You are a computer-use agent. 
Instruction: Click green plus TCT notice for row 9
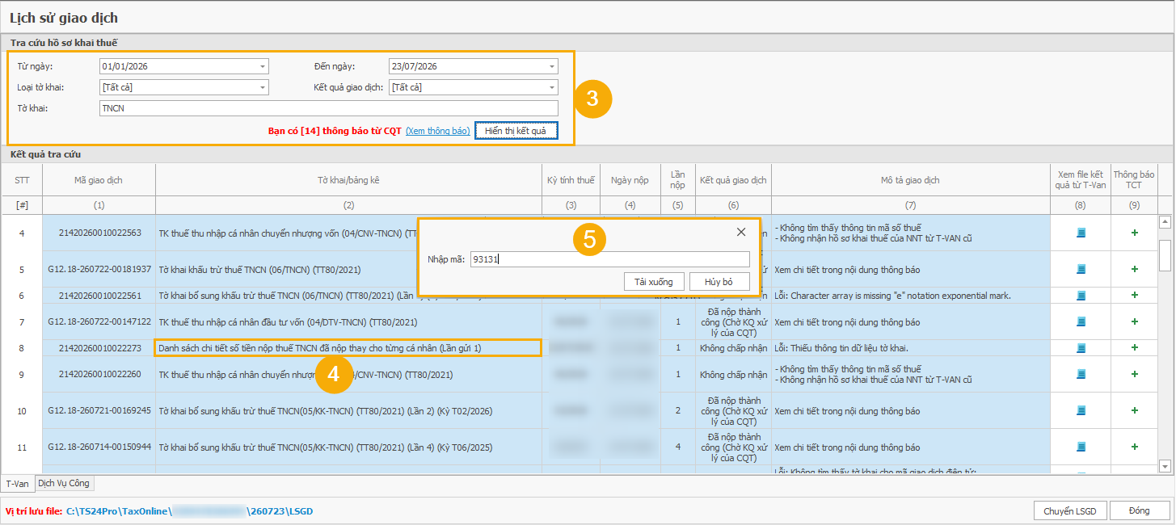tap(1135, 375)
